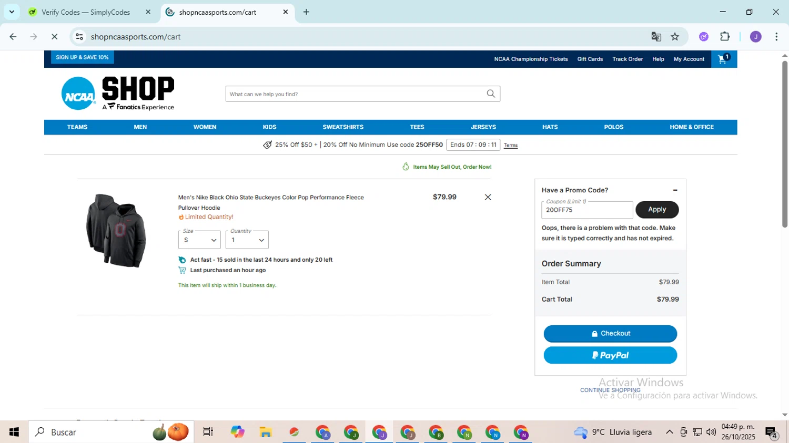The width and height of the screenshot is (789, 443).
Task: Open the SWEATSHIRTS menu
Action: [343, 127]
